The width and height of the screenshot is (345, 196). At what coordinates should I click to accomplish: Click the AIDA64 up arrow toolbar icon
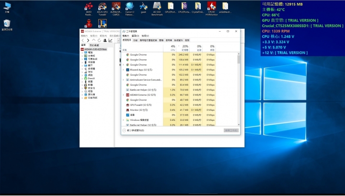tap(94, 40)
